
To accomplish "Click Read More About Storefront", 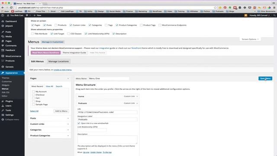I will point(45,53).
